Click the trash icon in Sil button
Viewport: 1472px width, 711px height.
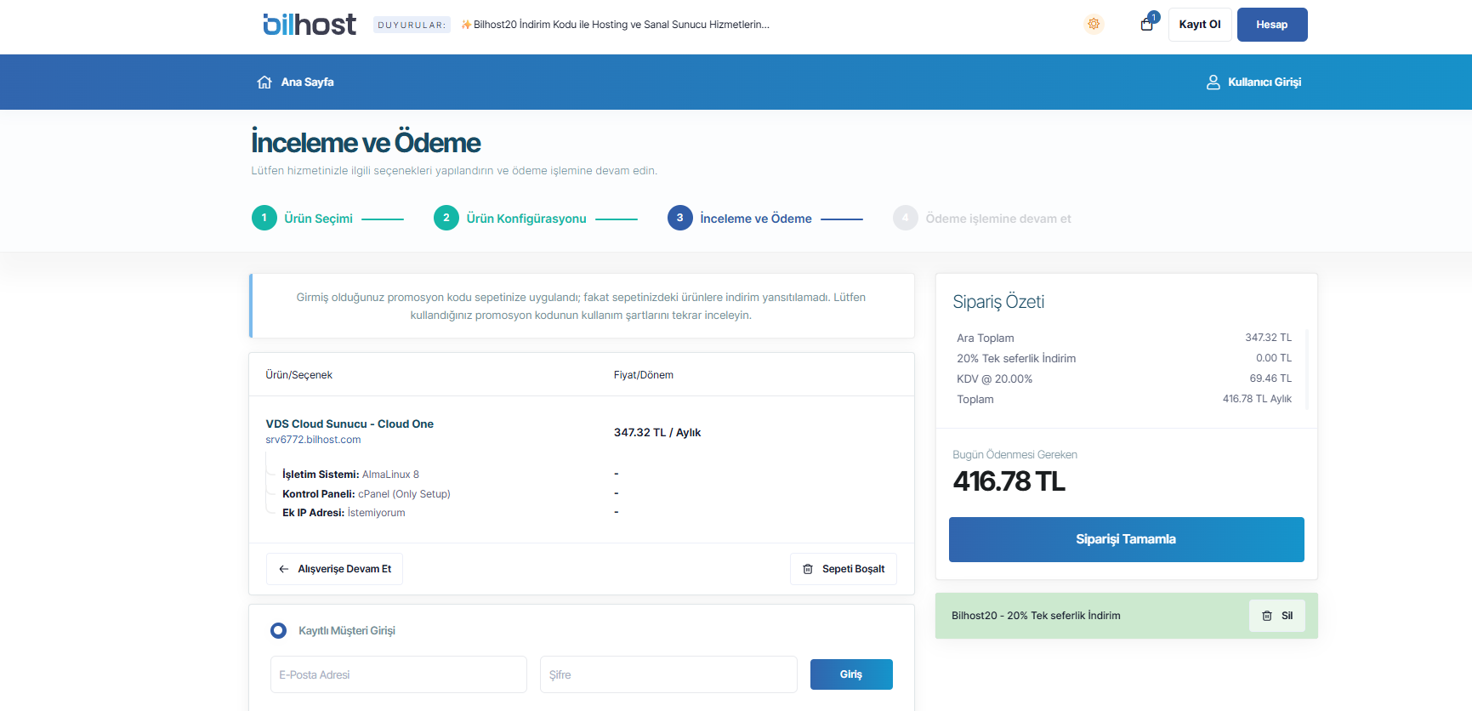[x=1267, y=616]
